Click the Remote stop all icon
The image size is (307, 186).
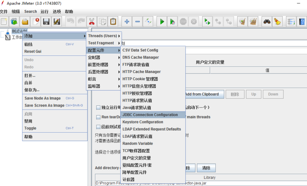218,21
